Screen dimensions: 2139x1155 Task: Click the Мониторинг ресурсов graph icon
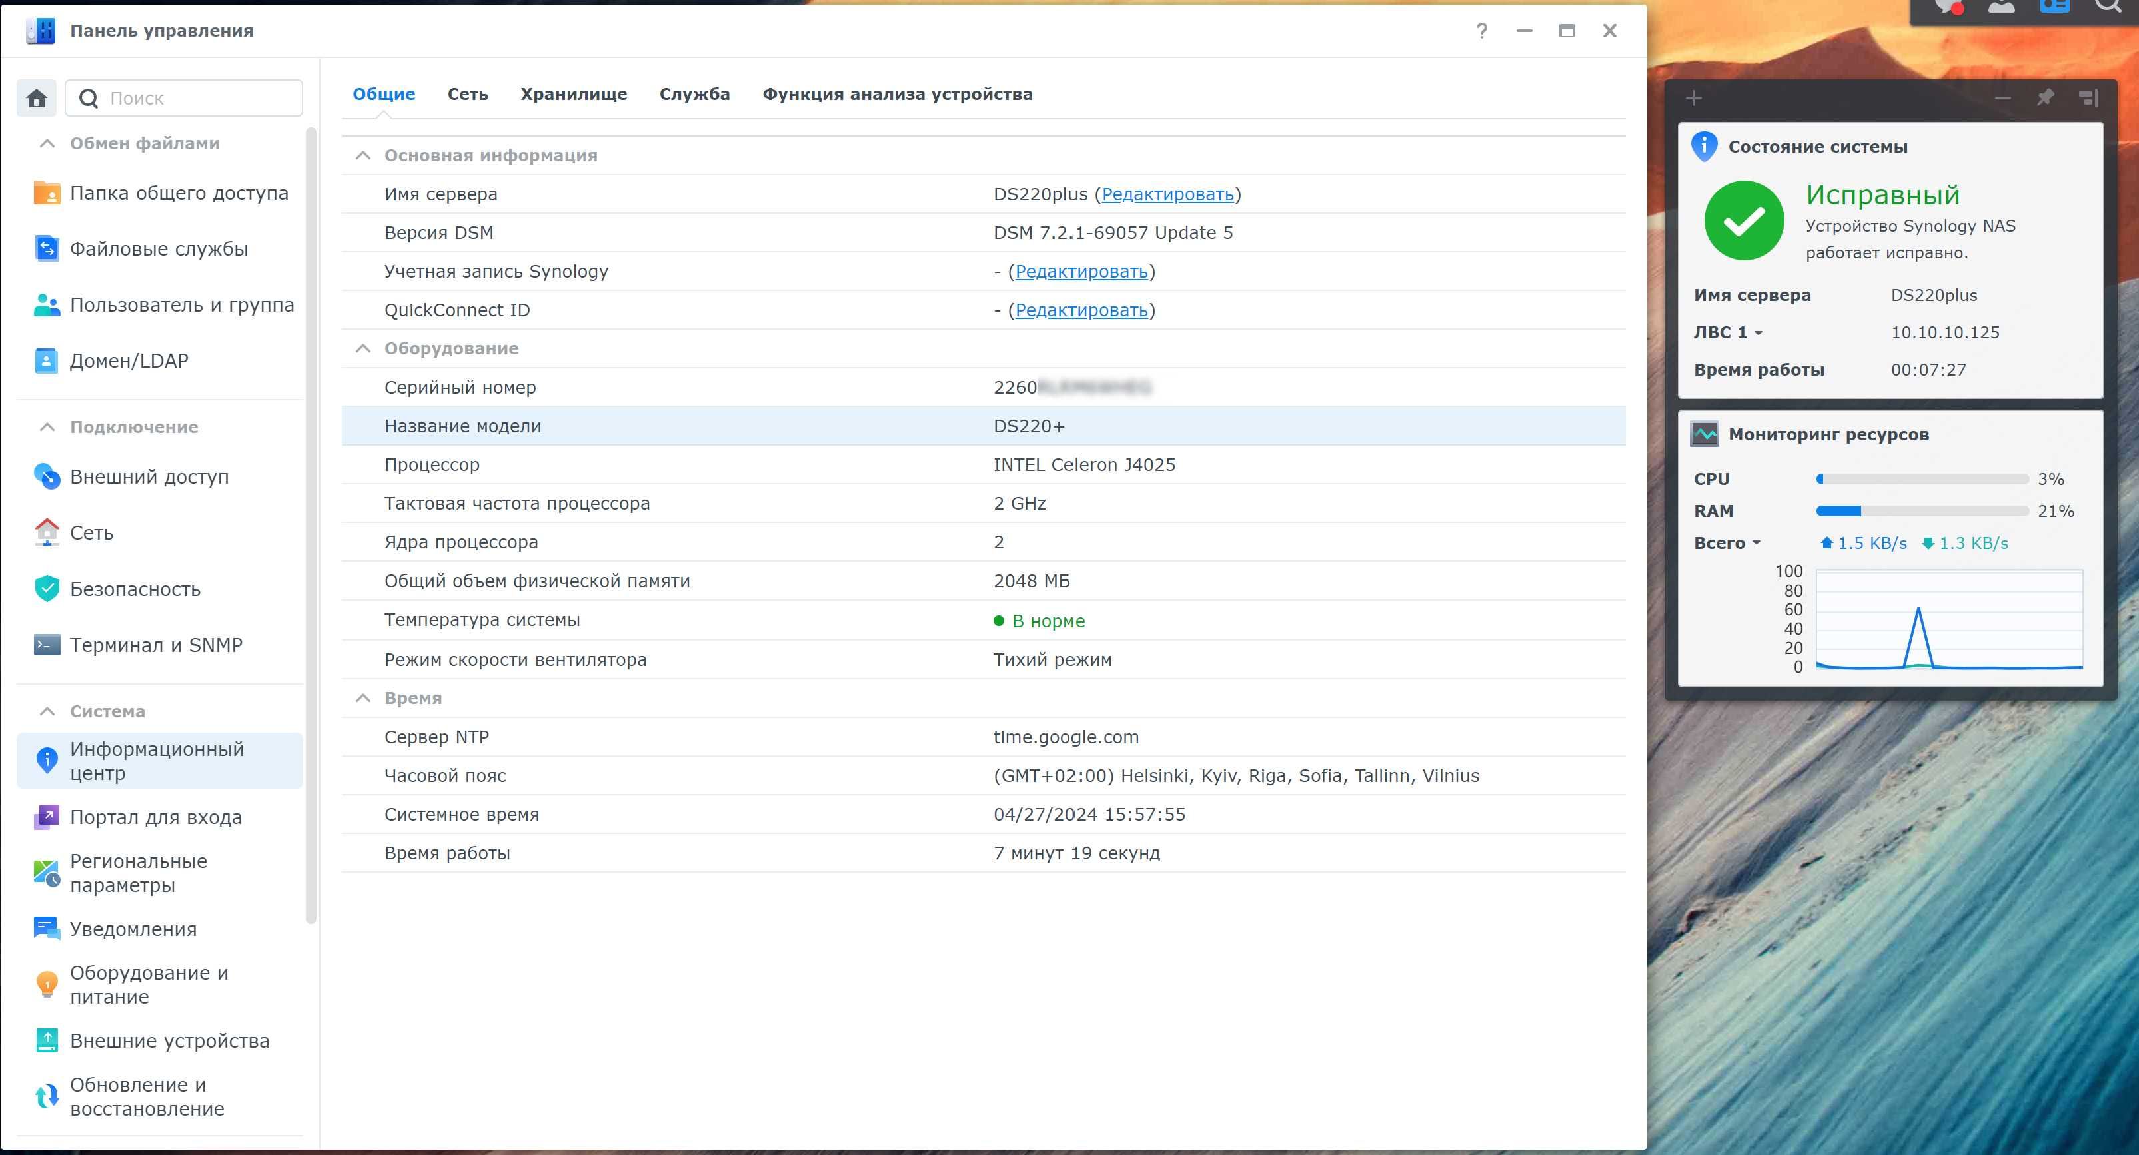(x=1704, y=434)
